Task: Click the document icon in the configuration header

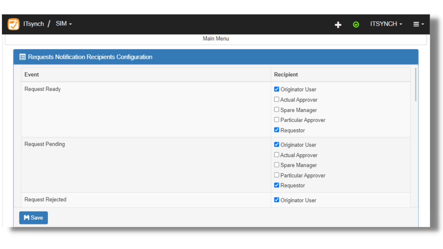Action: 22,57
